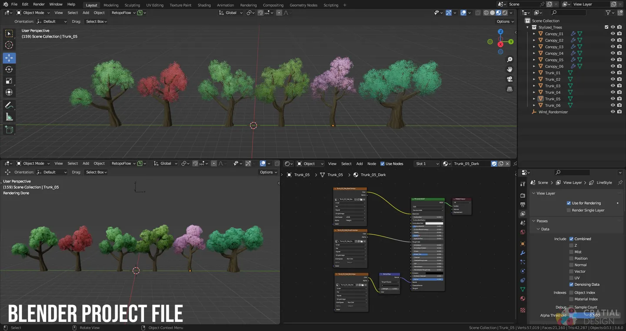The image size is (626, 331).
Task: Select the Cursor tool in the top viewport toolbar
Action: point(9,45)
